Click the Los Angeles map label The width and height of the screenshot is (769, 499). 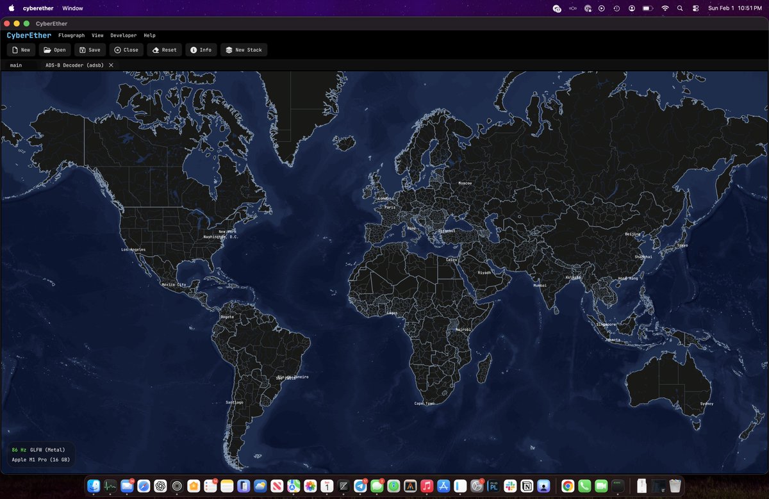(133, 249)
